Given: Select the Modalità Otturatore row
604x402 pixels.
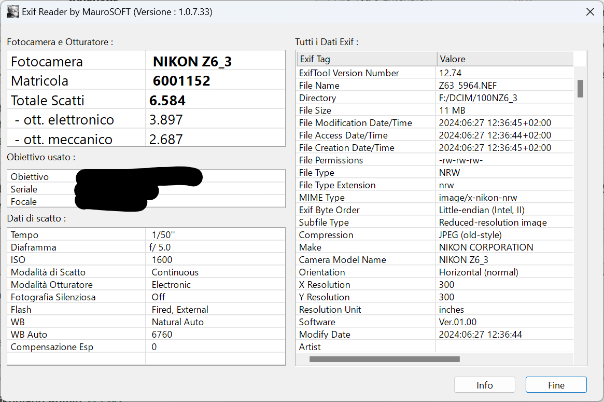Looking at the screenshot, I should [x=146, y=284].
